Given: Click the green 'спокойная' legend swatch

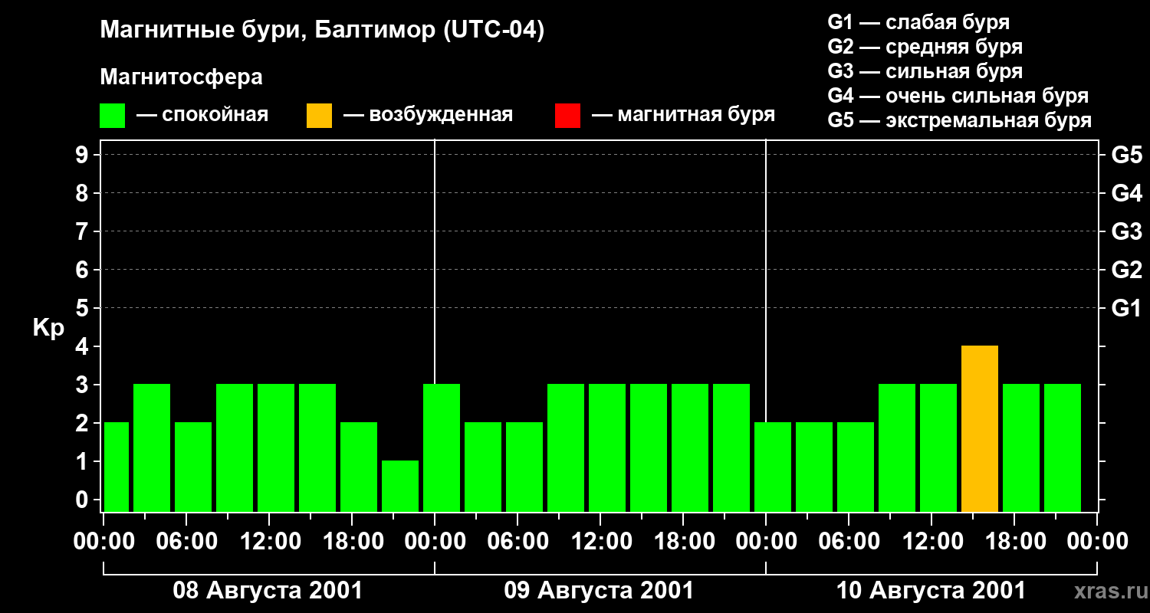Looking at the screenshot, I should point(112,116).
